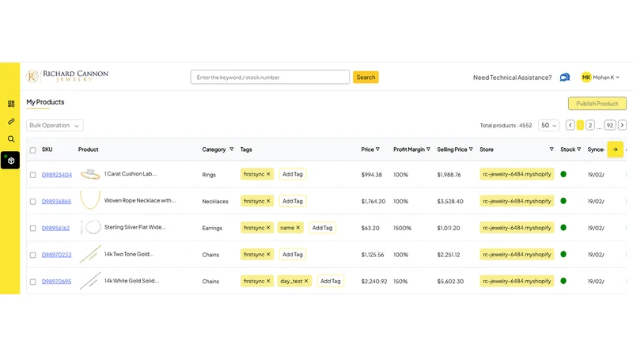Image resolution: width=633 pixels, height=356 pixels.
Task: Click store tag in D98956162 row
Action: 517,228
